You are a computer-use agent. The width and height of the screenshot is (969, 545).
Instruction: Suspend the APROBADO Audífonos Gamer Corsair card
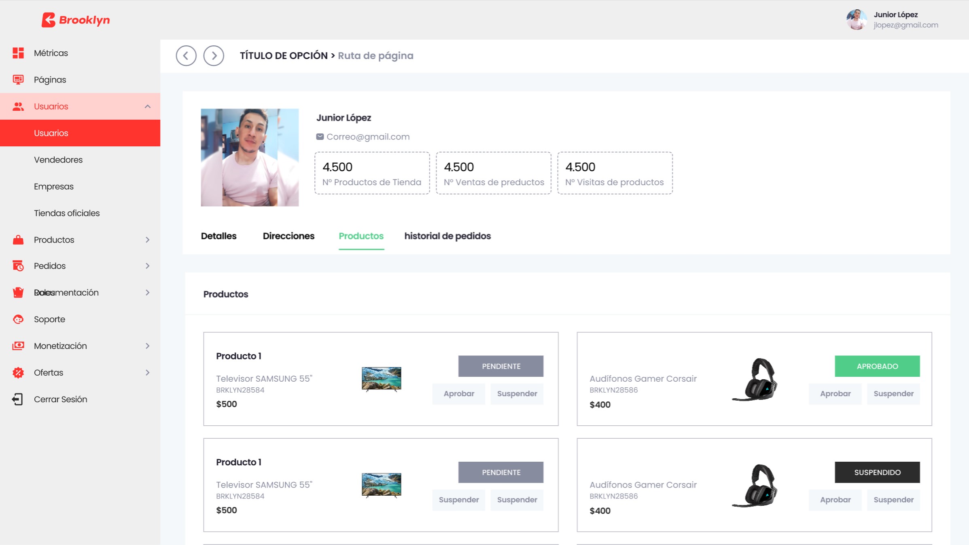[x=893, y=394]
